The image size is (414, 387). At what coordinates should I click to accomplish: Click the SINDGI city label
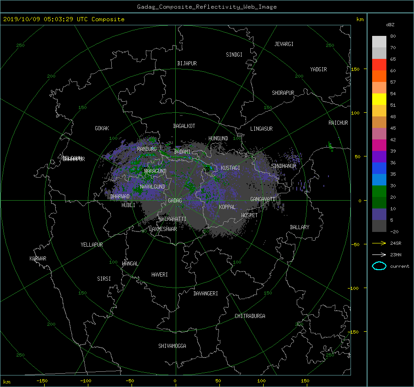pos(234,55)
